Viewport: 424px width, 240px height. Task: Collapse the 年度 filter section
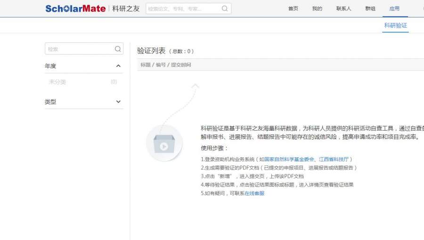(x=118, y=66)
